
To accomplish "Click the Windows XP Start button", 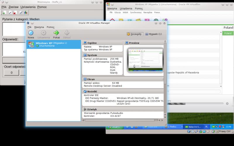I will tap(113, 127).
